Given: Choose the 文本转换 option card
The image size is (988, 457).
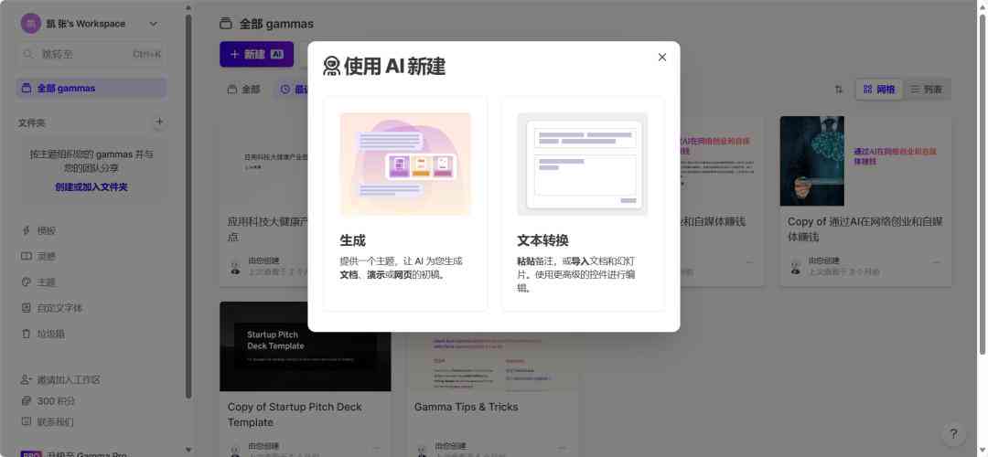Looking at the screenshot, I should pos(583,204).
